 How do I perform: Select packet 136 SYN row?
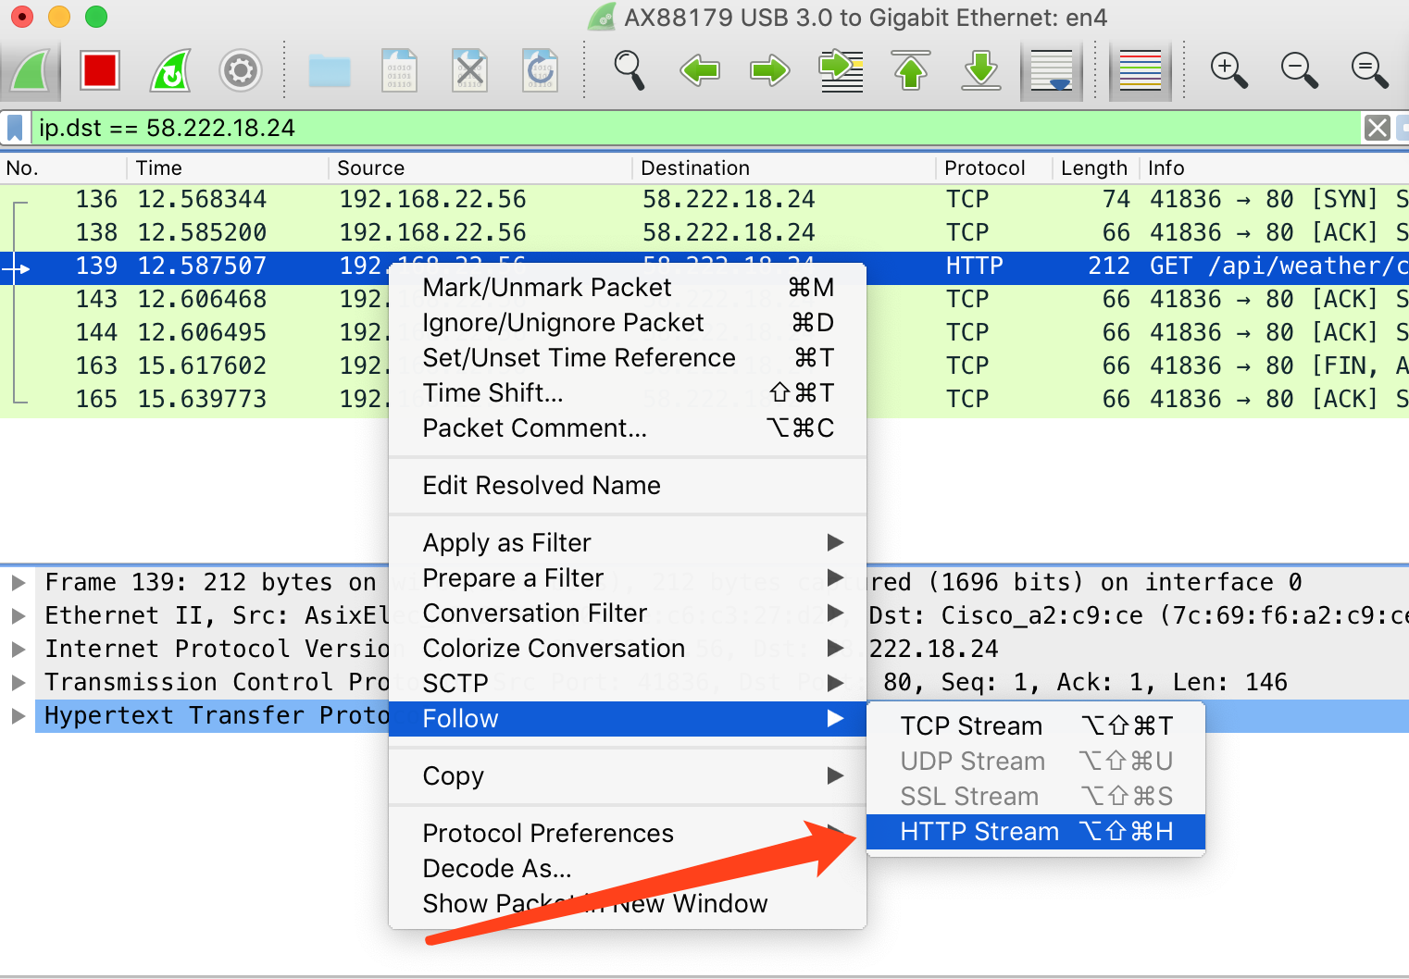click(704, 199)
